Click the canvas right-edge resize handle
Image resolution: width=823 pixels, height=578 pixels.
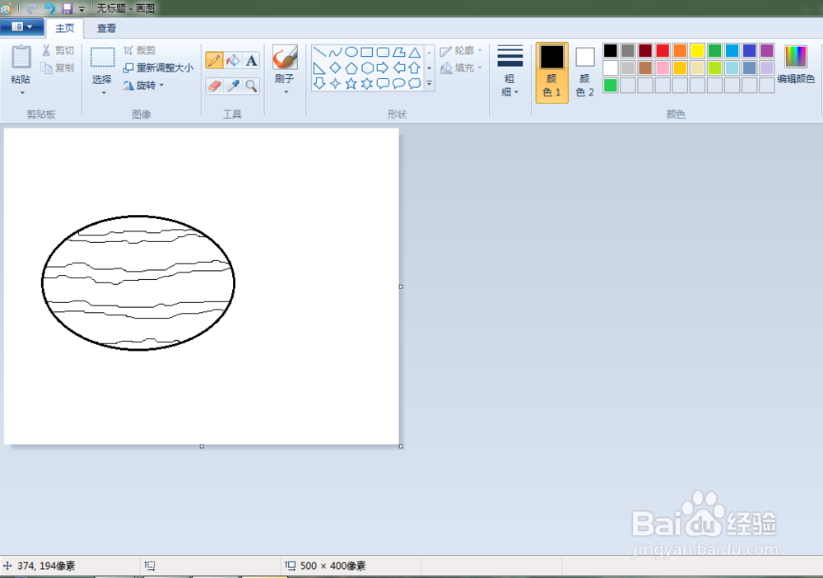(401, 287)
